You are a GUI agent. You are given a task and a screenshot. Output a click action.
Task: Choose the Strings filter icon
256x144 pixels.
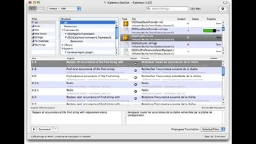33,37
